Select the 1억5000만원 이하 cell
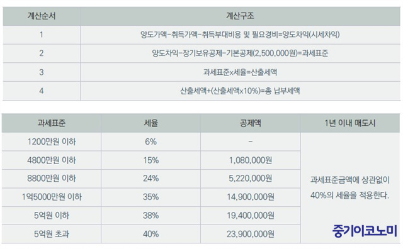403x249 pixels. click(52, 197)
